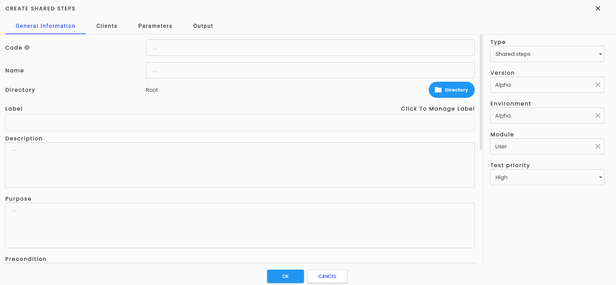616x285 pixels.
Task: Open the Test priority dropdown arrow
Action: tap(600, 177)
